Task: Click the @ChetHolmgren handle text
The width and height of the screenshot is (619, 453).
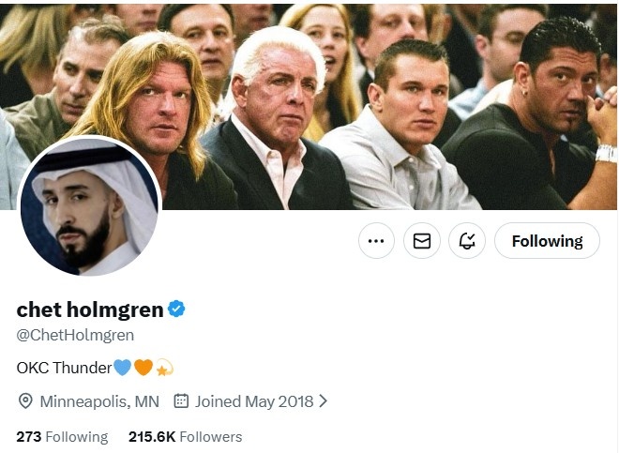Action: pyautogui.click(x=75, y=335)
